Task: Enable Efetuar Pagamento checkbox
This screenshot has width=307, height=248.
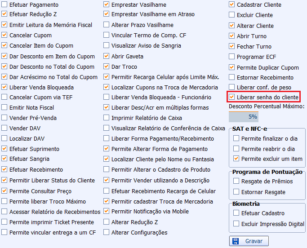Action: point(4,4)
